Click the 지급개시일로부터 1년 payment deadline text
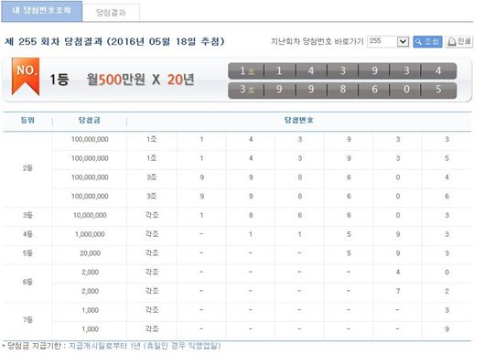This screenshot has width=484, height=354. tap(104, 346)
